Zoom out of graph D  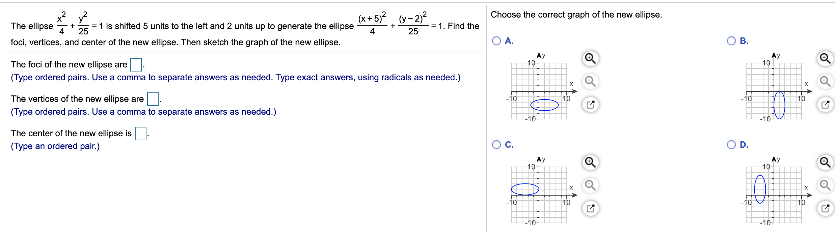click(825, 185)
